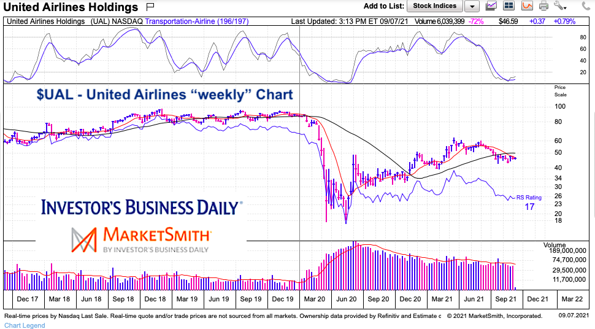Screen dimensions: 595x329
Task: Click the orange curve pattern-recognition icon
Action: tap(527, 6)
